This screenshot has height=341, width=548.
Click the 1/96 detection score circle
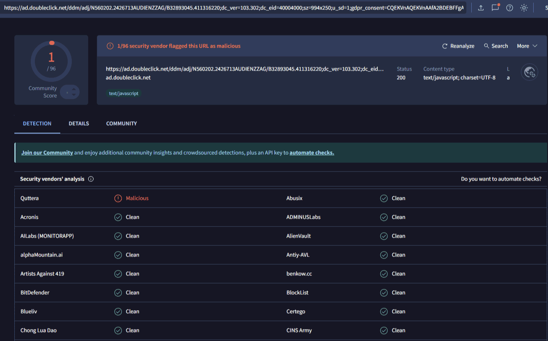point(51,62)
